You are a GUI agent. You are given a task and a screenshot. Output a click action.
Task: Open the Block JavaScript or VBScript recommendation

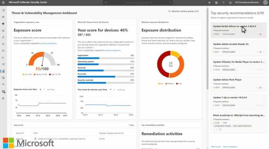click(239, 122)
